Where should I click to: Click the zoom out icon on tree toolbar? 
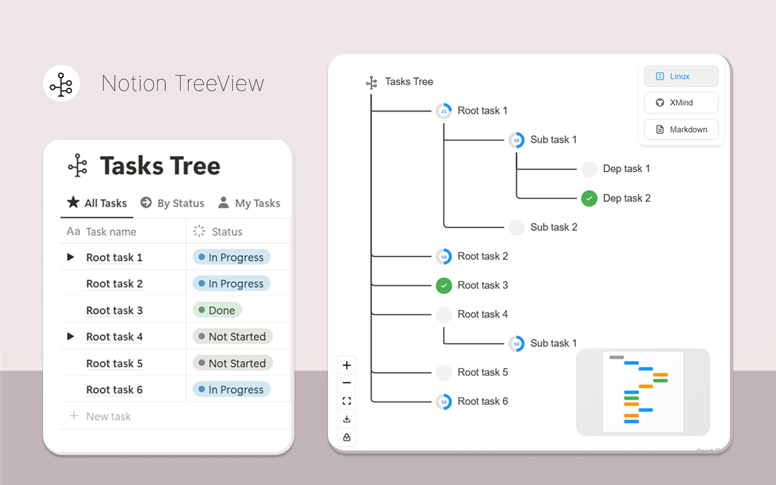346,383
